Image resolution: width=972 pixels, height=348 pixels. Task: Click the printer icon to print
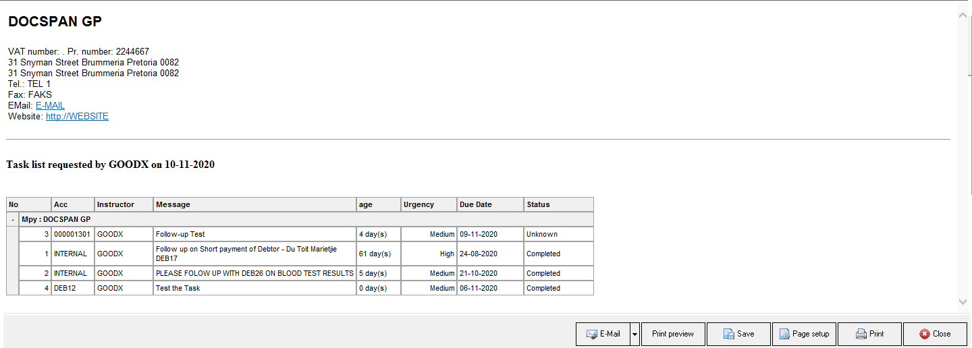[x=861, y=334]
